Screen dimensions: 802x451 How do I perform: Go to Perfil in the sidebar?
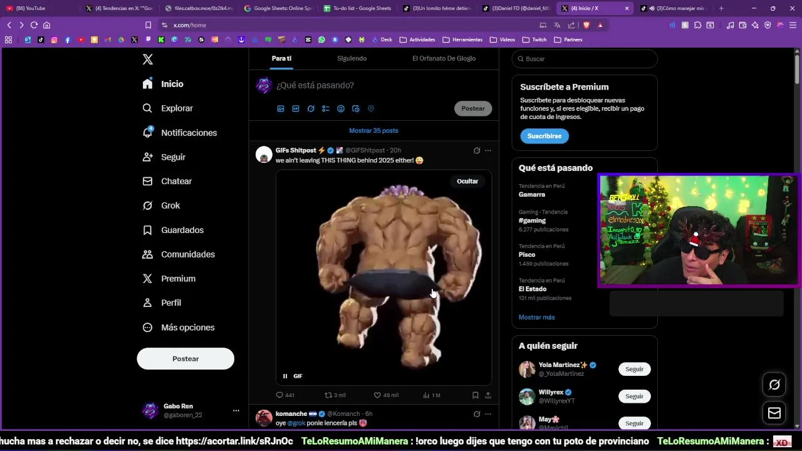[x=162, y=303]
